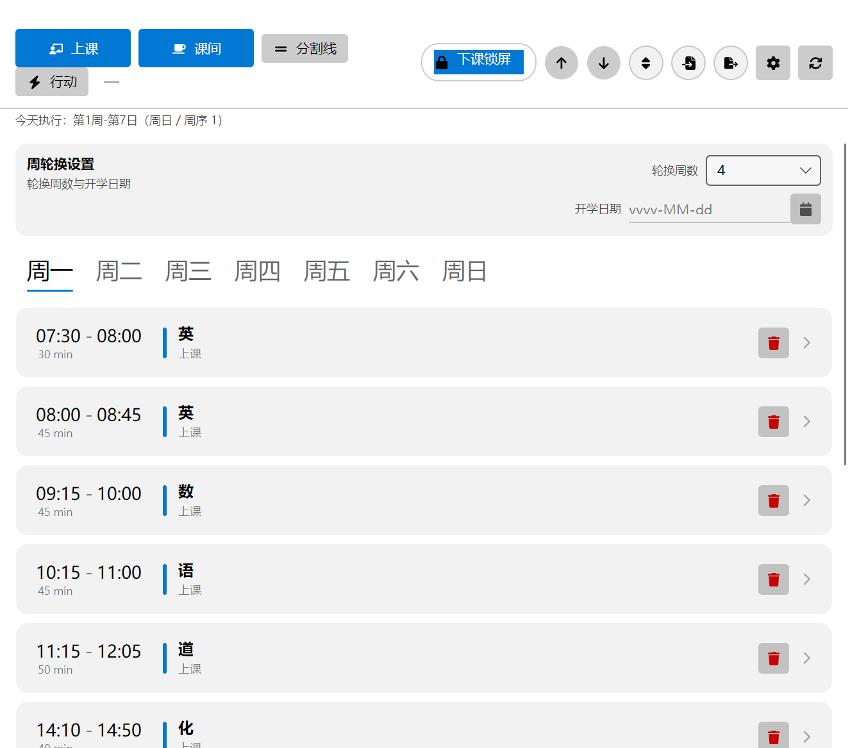Image resolution: width=850 pixels, height=748 pixels.
Task: Click the sort up-down arrows icon
Action: coord(646,63)
